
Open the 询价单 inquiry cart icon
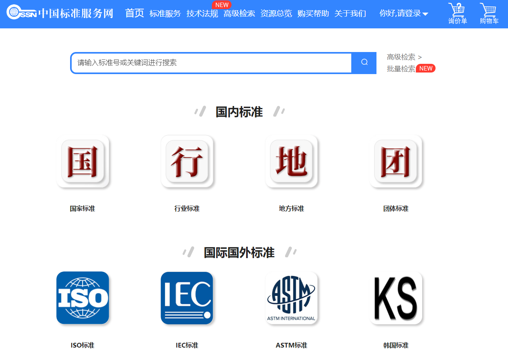pos(458,14)
